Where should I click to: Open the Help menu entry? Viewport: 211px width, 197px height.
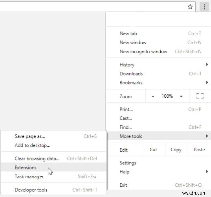point(159,172)
